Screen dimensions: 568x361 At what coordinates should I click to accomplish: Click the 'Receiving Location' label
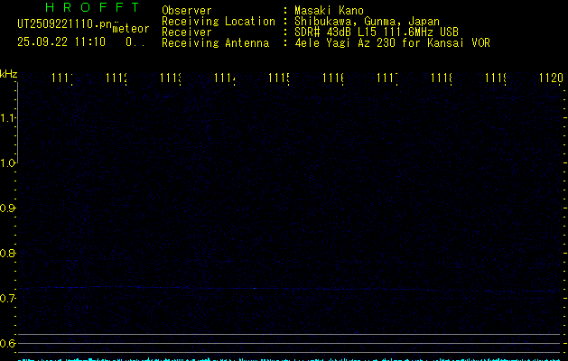tap(219, 21)
